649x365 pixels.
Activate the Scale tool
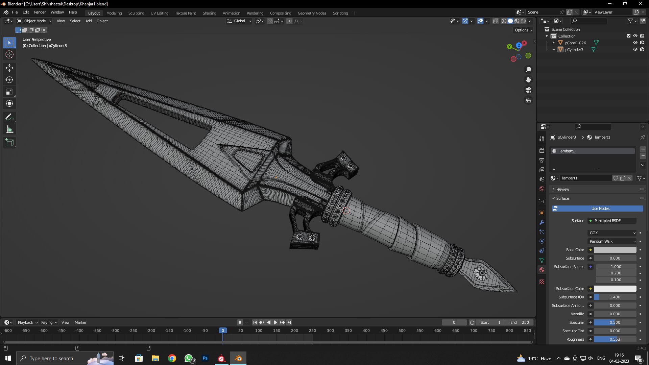9,92
